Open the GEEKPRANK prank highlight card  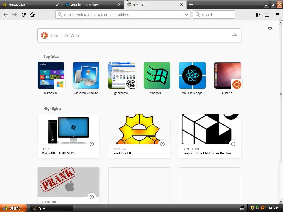[69, 185]
